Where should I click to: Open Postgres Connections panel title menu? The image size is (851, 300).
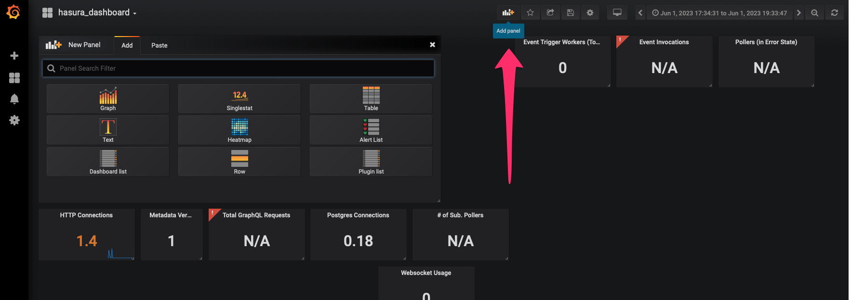coord(358,215)
